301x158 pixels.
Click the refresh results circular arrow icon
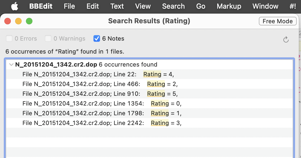tap(286, 40)
